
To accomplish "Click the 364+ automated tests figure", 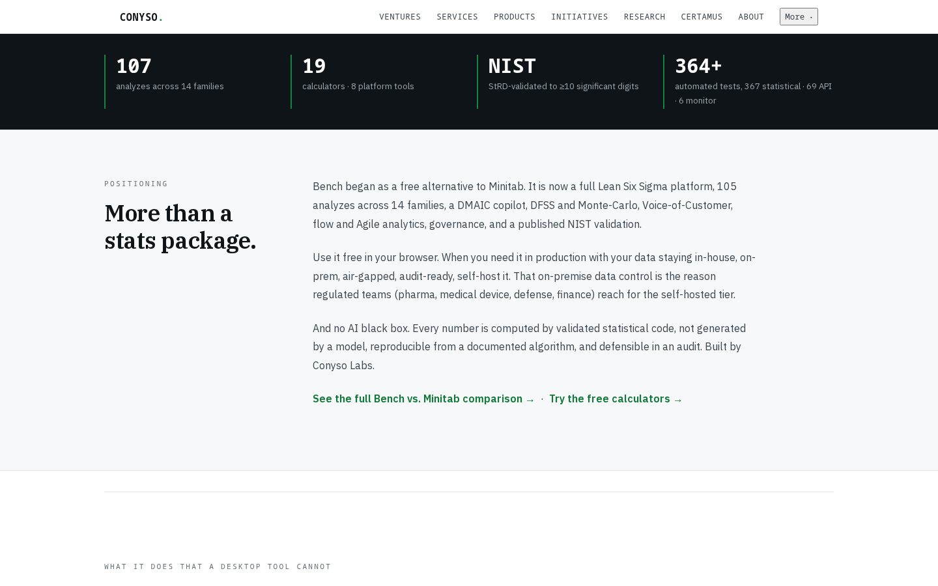I will tap(698, 66).
